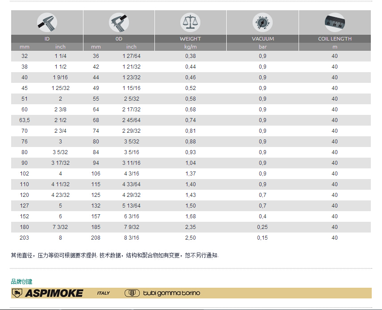The height and width of the screenshot is (310, 382).
Task: Click the tubi gomma torino shield icon
Action: 130,293
